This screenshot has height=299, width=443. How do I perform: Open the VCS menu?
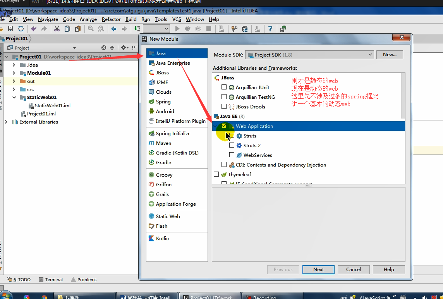point(177,19)
